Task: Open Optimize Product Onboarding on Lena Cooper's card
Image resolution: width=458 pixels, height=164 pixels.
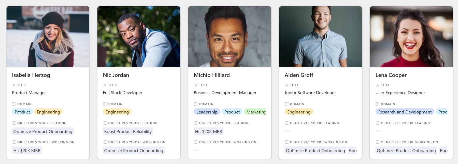Action: point(406,151)
